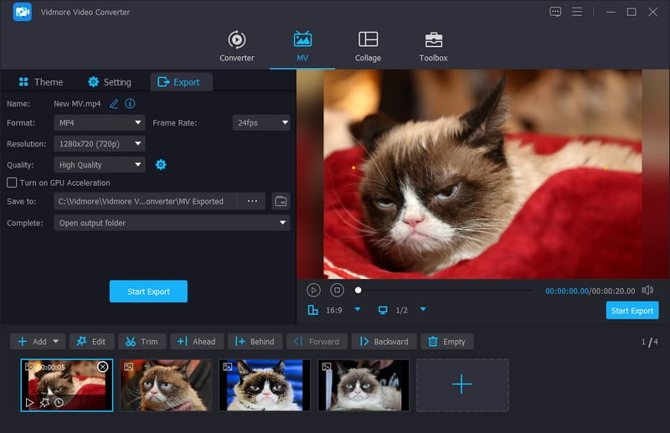Click the Trim button
670x433 pixels.
pyautogui.click(x=142, y=342)
